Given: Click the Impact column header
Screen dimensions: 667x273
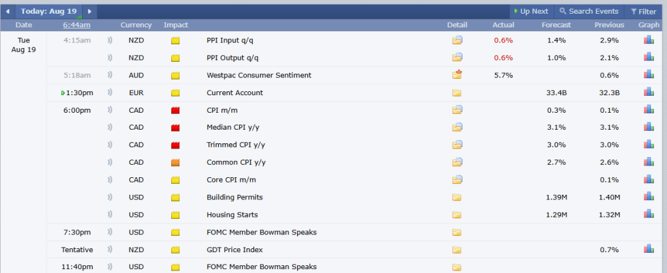Looking at the screenshot, I should click(176, 25).
